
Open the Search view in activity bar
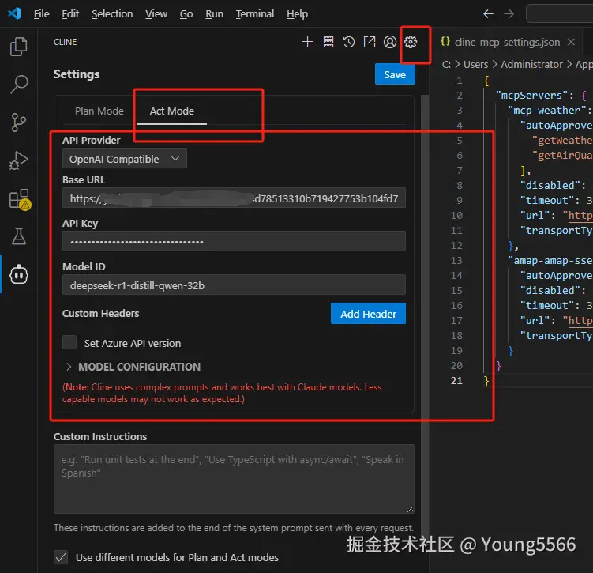coord(18,84)
